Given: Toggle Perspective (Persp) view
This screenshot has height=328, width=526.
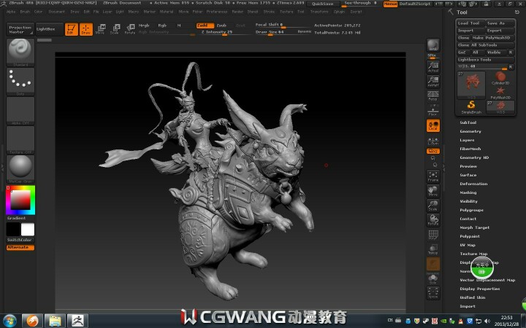Looking at the screenshot, I should tap(433, 95).
